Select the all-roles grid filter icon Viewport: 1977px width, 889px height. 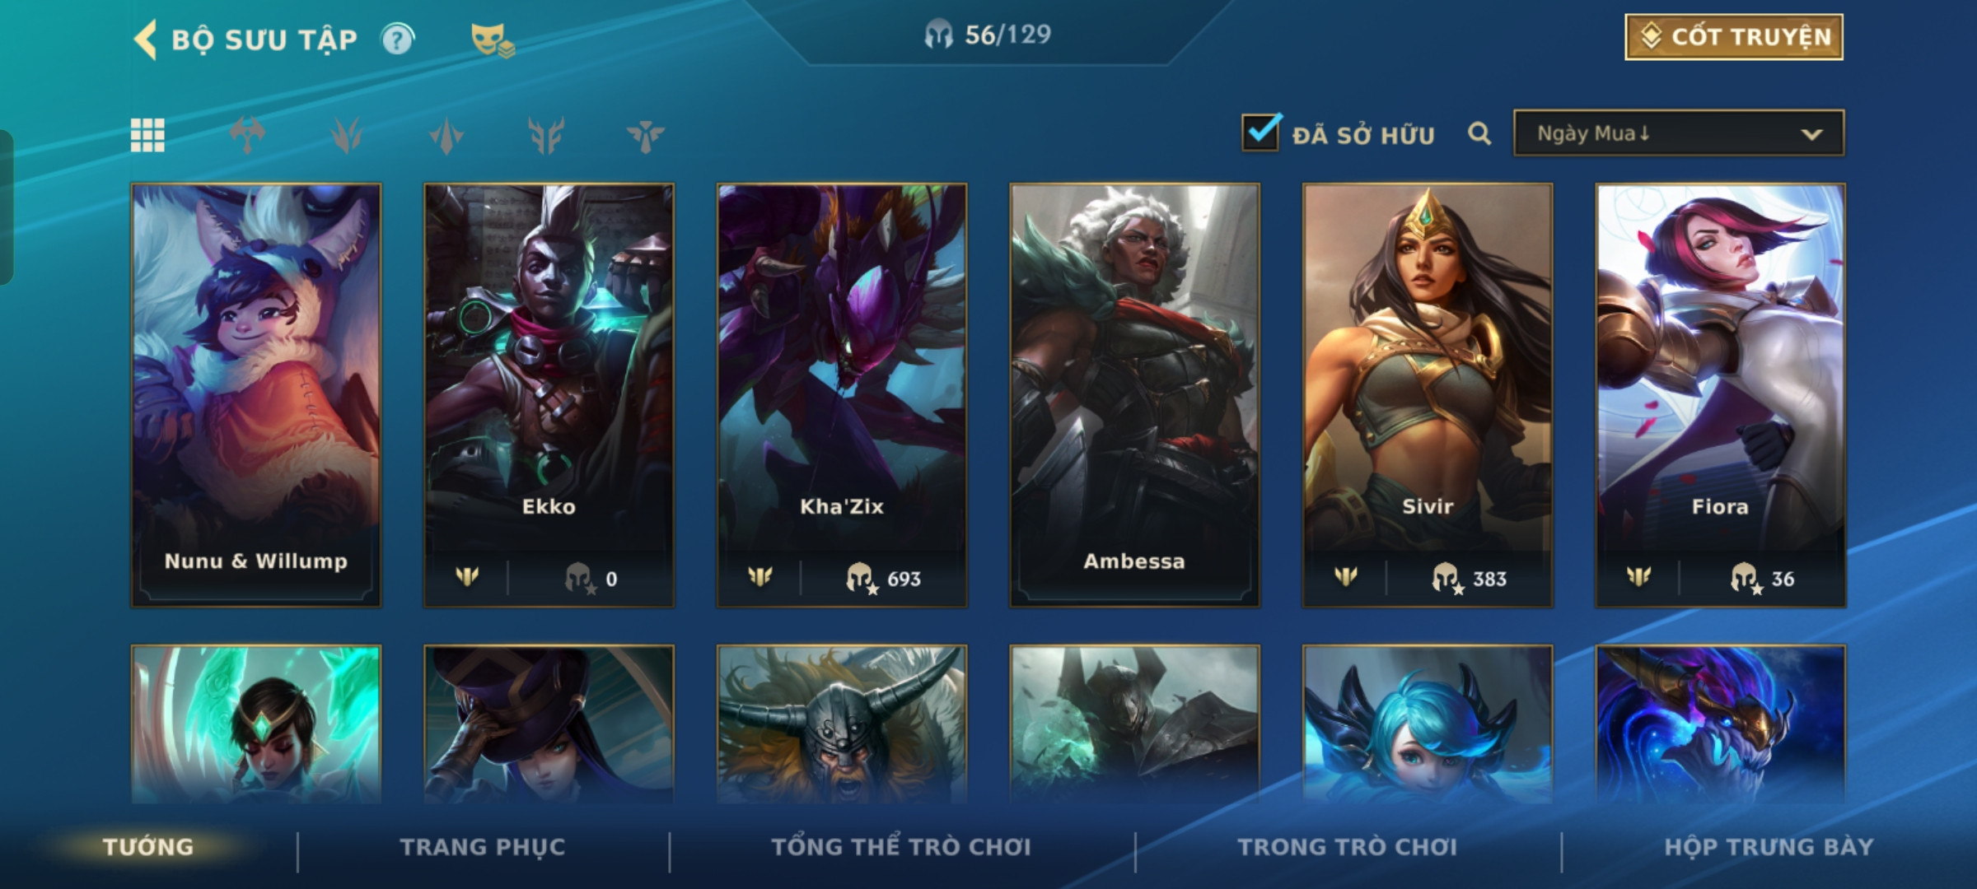click(147, 135)
